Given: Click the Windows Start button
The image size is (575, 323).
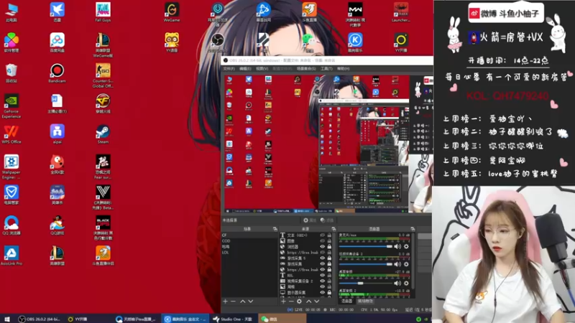Looking at the screenshot, I should (x=7, y=319).
